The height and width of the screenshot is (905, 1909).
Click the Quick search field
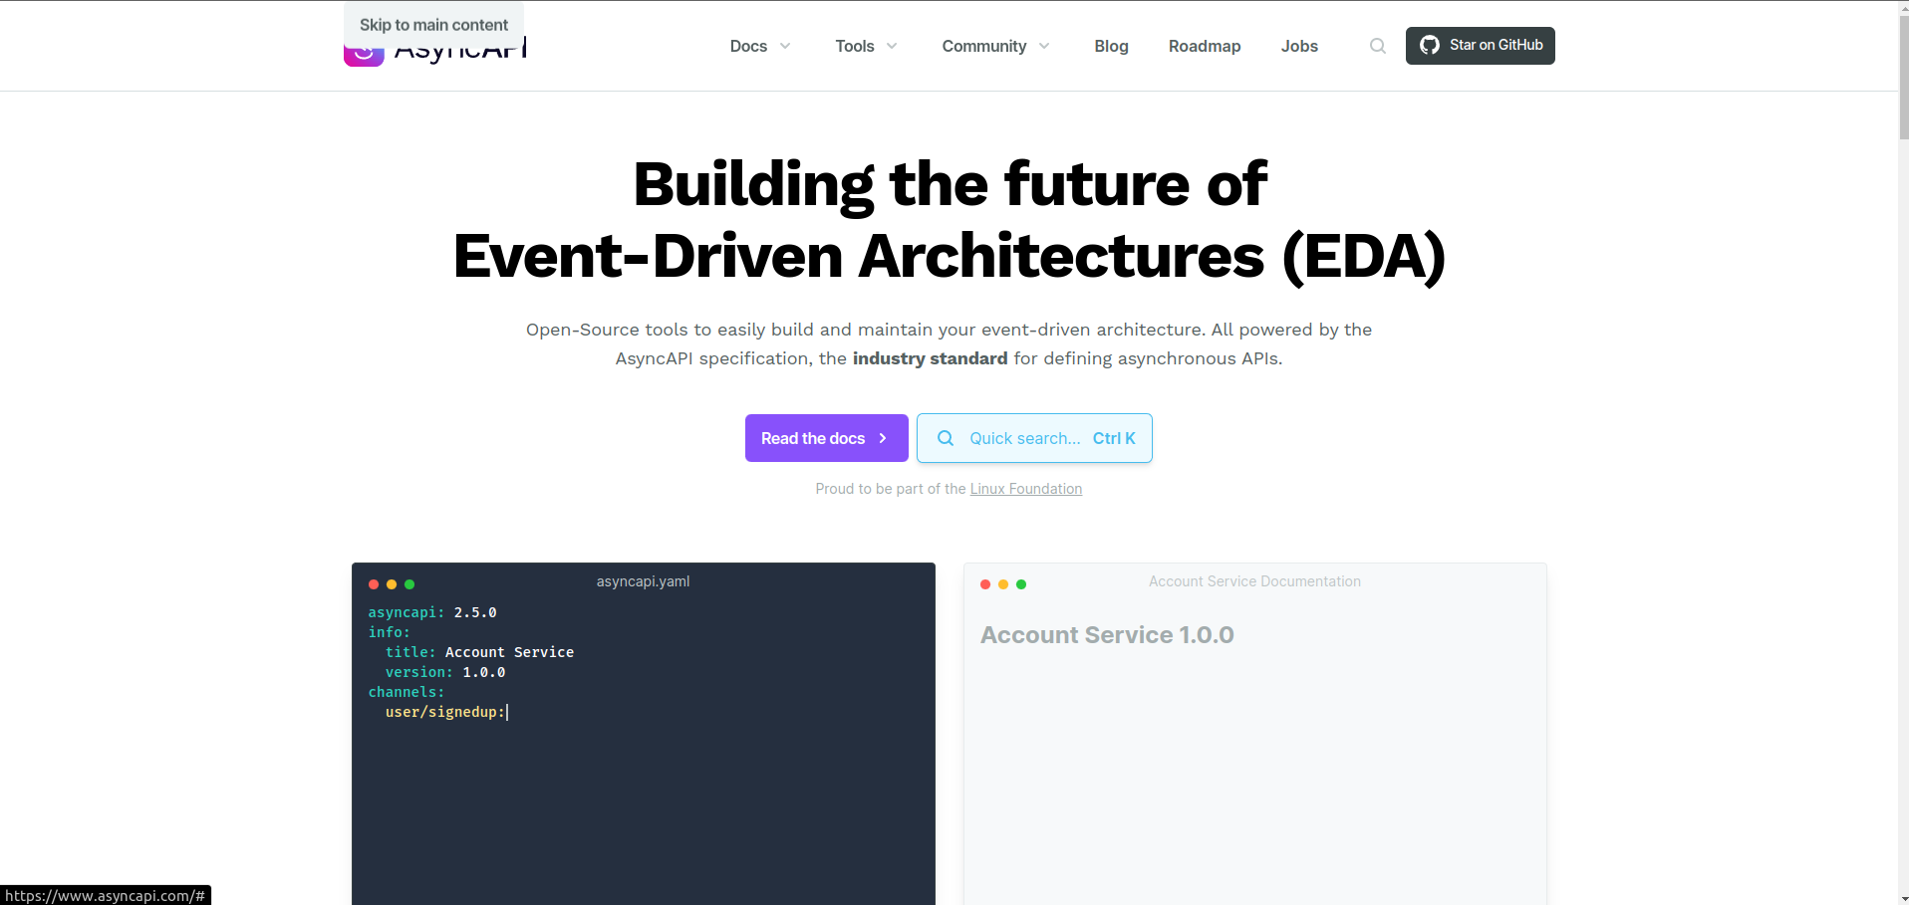1034,438
